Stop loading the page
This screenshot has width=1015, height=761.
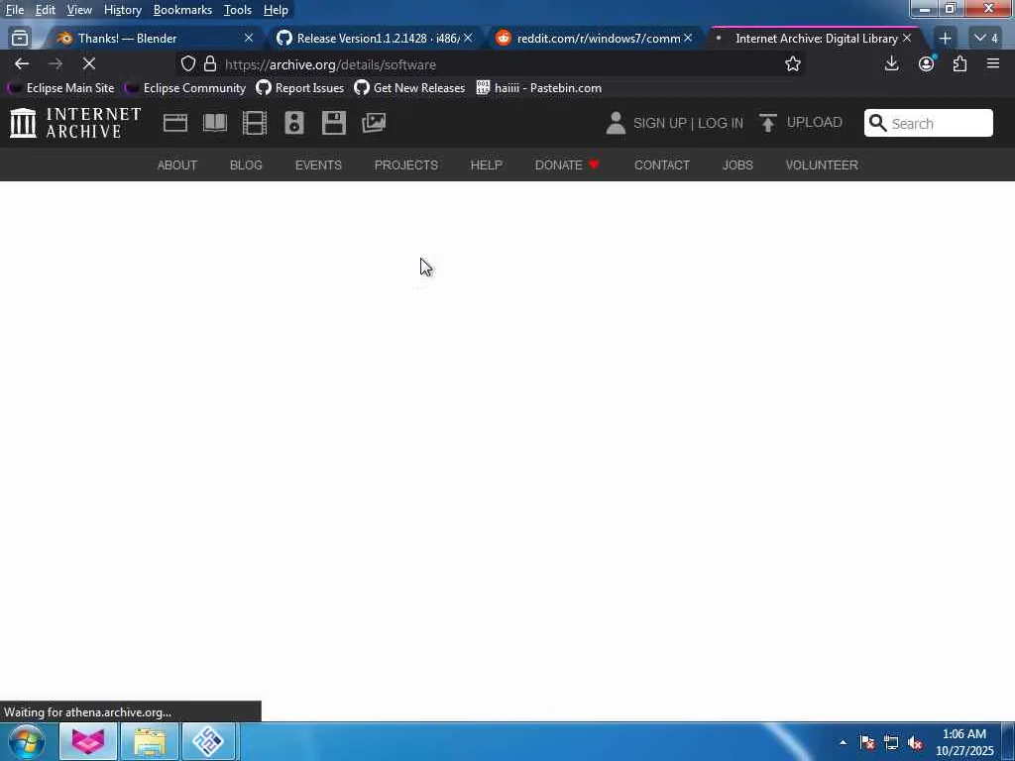tap(88, 63)
